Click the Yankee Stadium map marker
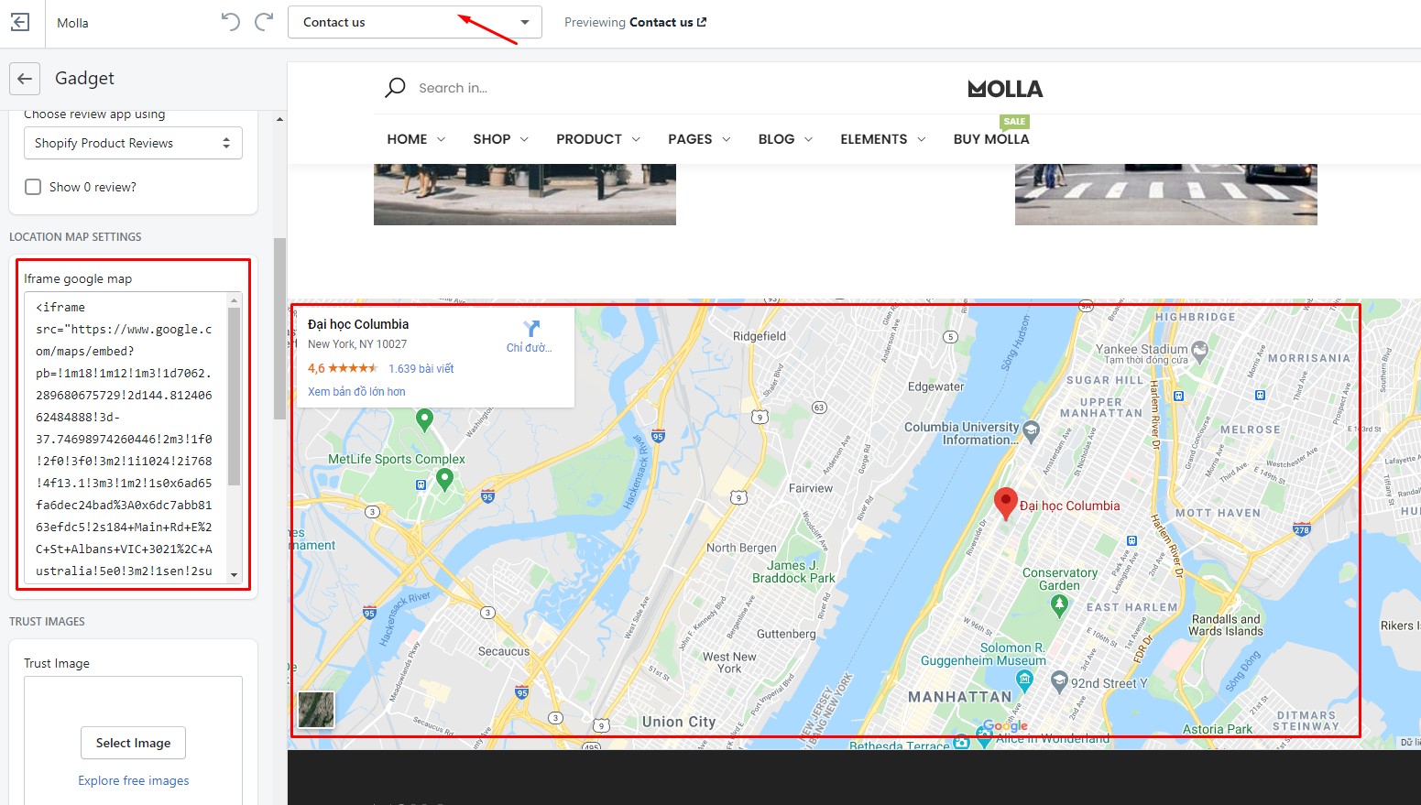Viewport: 1421px width, 805px height. (1200, 350)
